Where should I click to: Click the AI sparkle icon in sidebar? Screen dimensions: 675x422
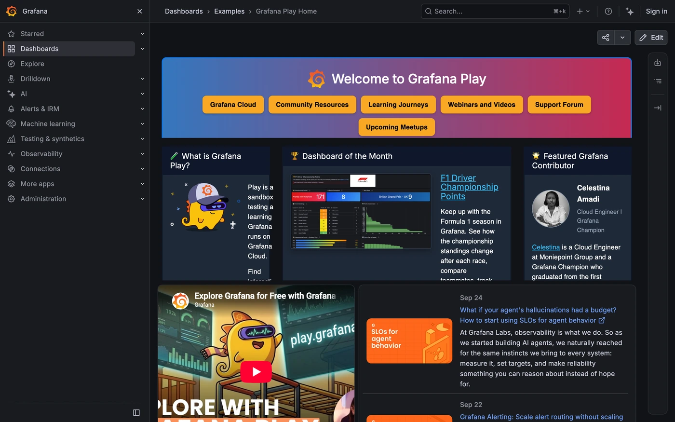coord(11,94)
